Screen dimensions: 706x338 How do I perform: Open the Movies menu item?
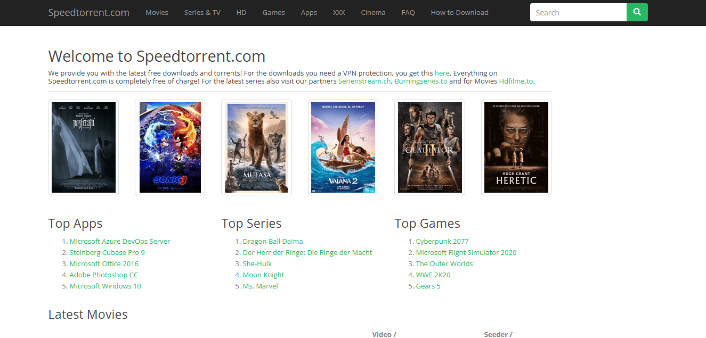(157, 12)
